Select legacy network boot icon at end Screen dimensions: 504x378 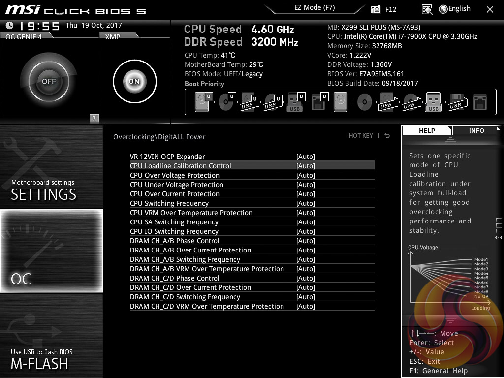(x=480, y=102)
